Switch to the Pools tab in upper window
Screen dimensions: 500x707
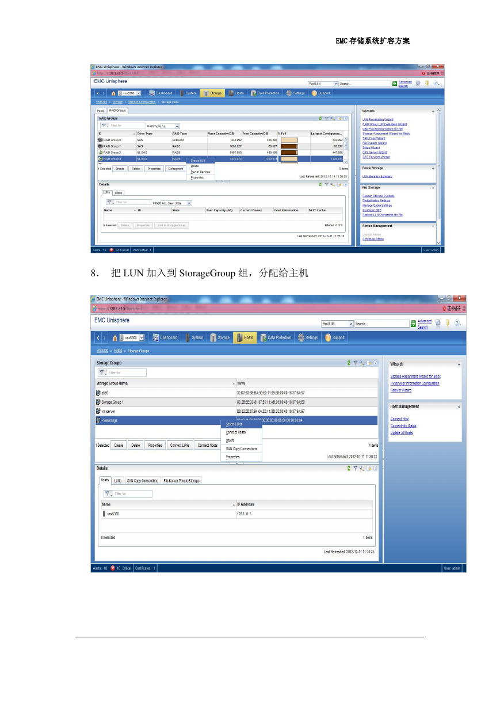click(101, 110)
